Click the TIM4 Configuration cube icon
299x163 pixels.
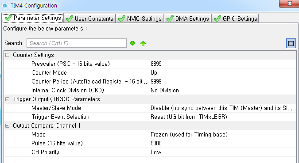click(x=5, y=5)
